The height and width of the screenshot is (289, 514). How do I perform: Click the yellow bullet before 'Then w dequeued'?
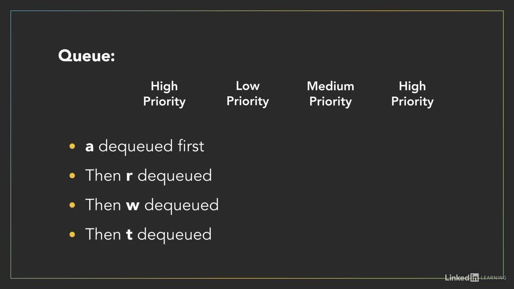[x=72, y=205]
